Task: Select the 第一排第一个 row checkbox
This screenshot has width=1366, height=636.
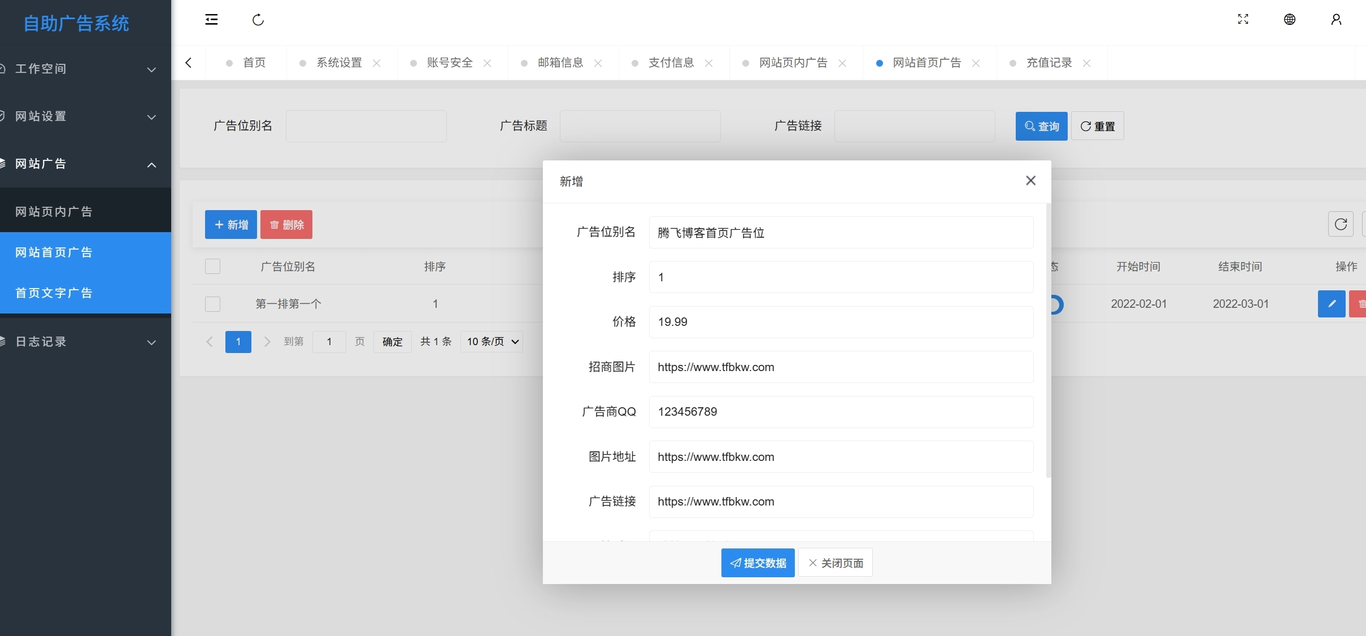Action: coord(212,304)
